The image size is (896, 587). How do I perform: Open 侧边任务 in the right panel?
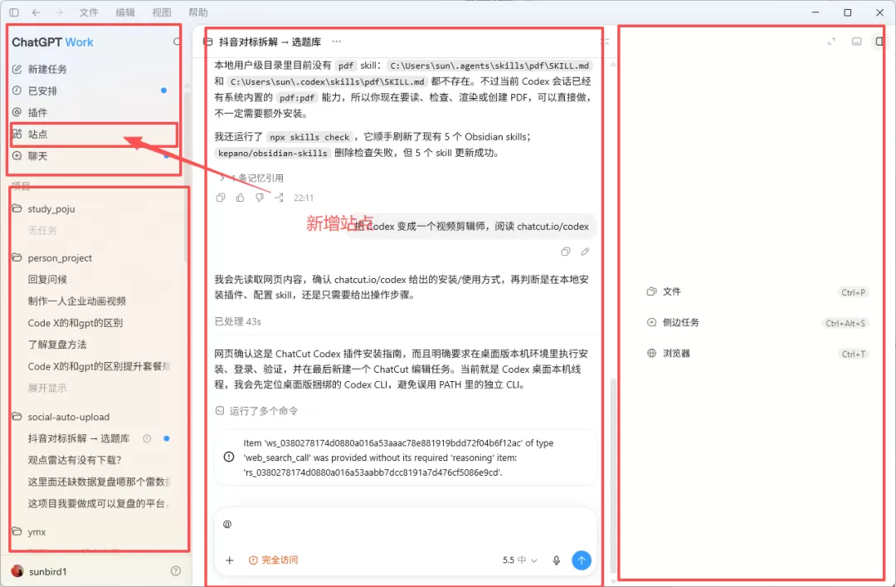tap(757, 323)
